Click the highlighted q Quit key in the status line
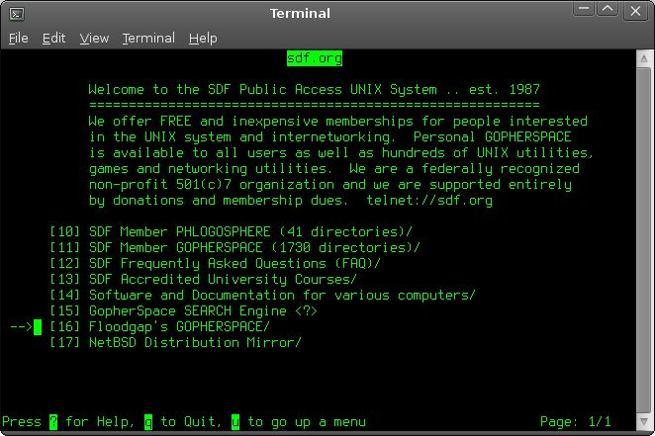The height and width of the screenshot is (436, 655). [x=148, y=422]
